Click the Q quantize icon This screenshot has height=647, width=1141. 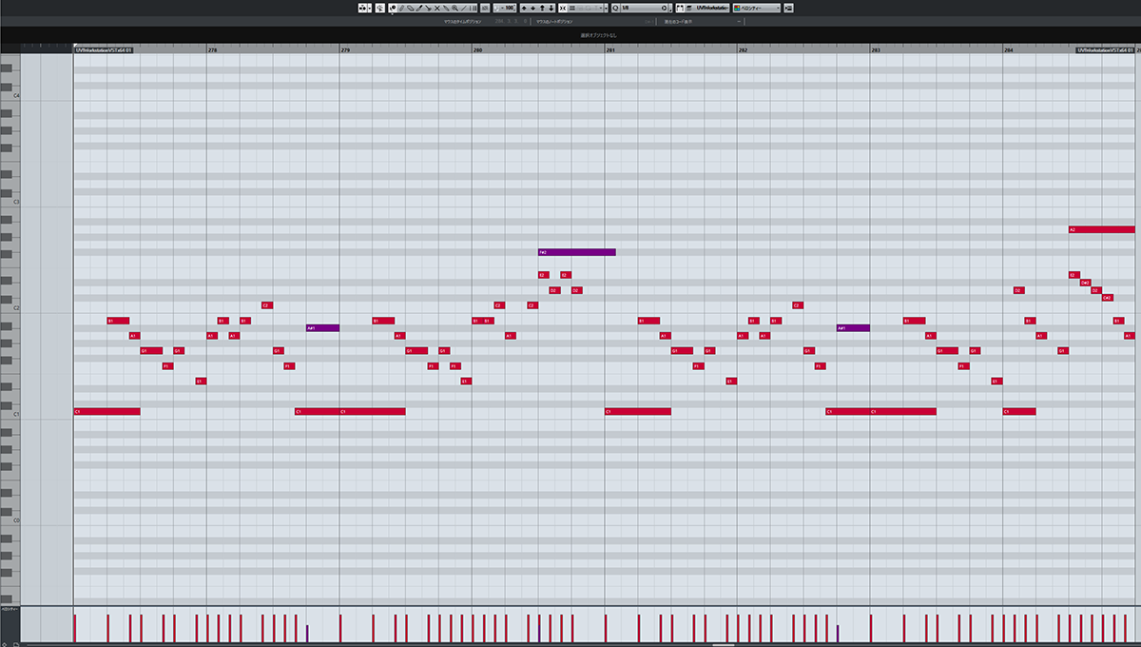point(616,8)
